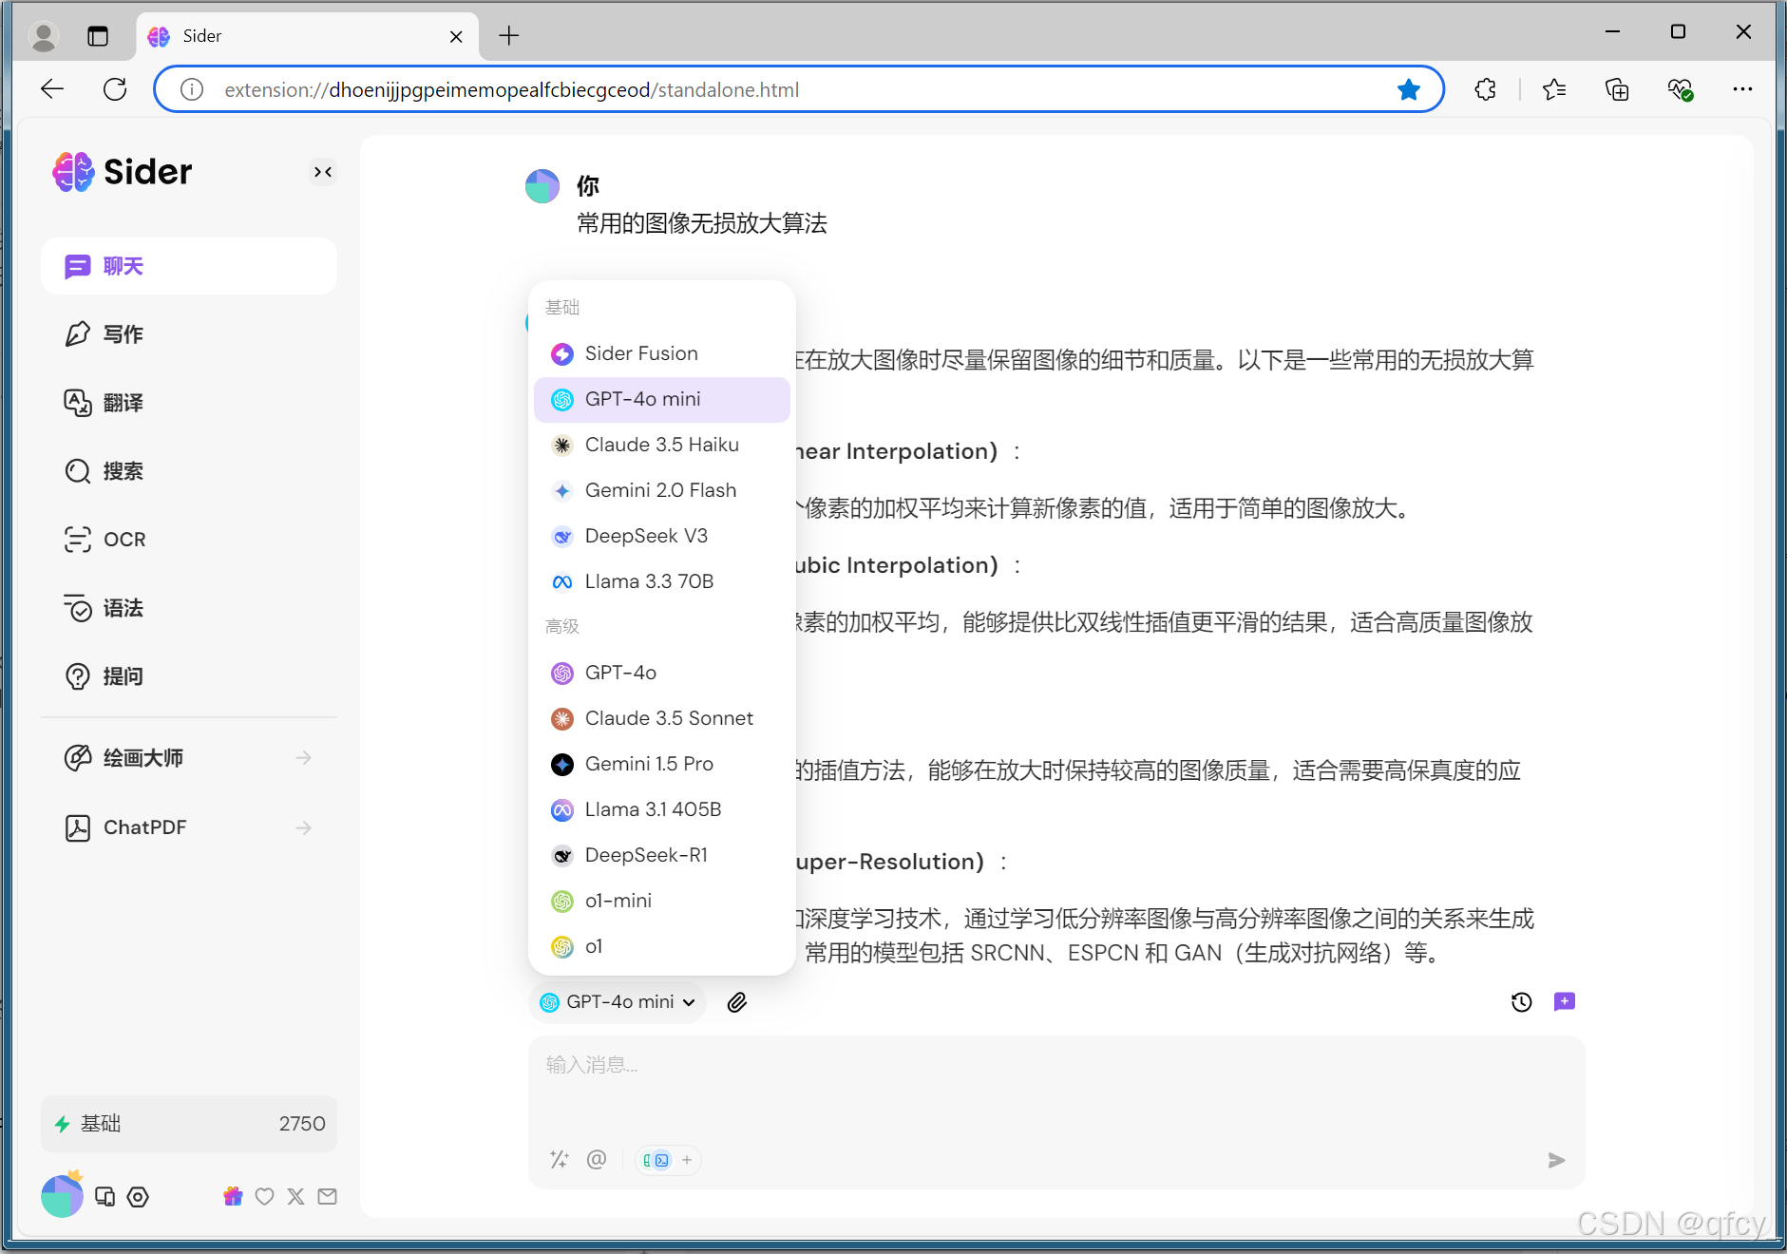1787x1254 pixels.
Task: Select o1 model
Action: point(662,946)
